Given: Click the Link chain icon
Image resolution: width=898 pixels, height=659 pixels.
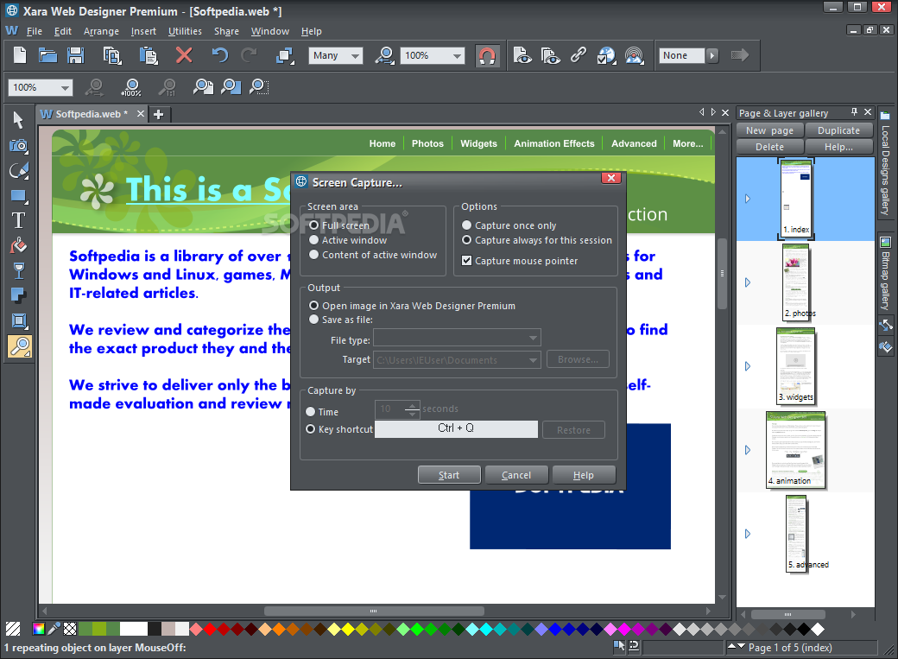Looking at the screenshot, I should point(578,55).
